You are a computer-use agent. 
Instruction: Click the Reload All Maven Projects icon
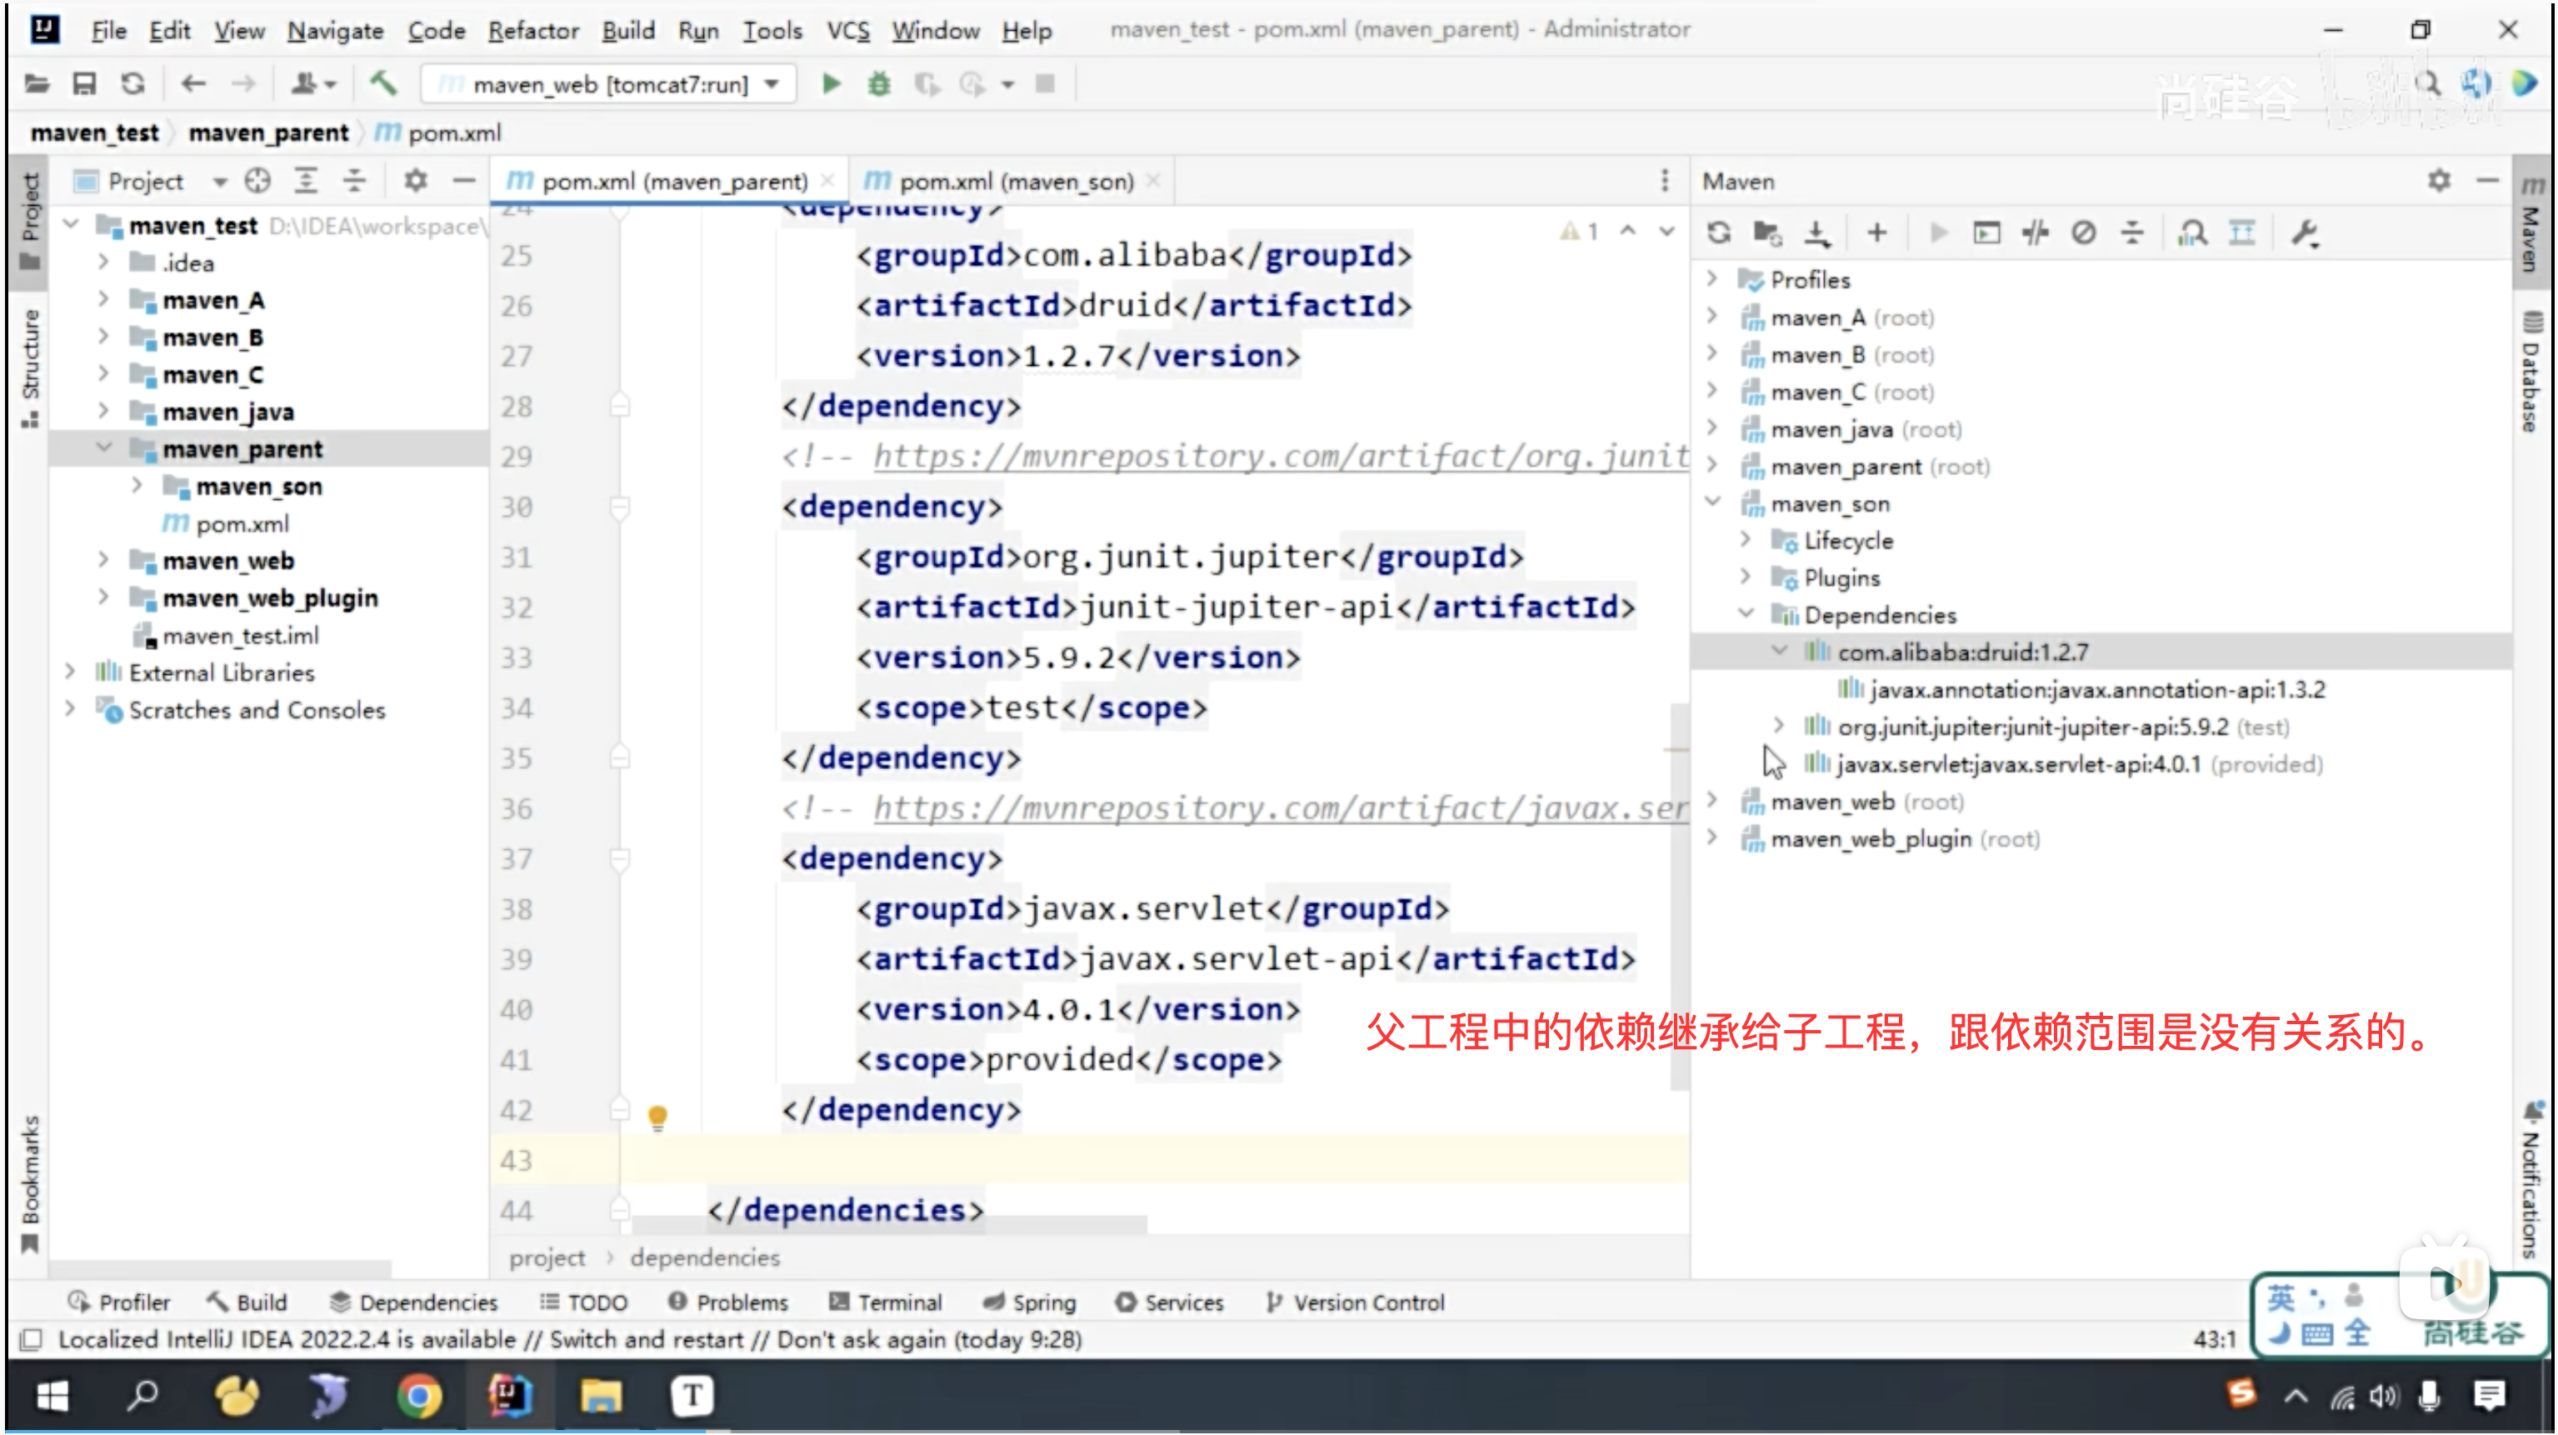tap(1719, 233)
